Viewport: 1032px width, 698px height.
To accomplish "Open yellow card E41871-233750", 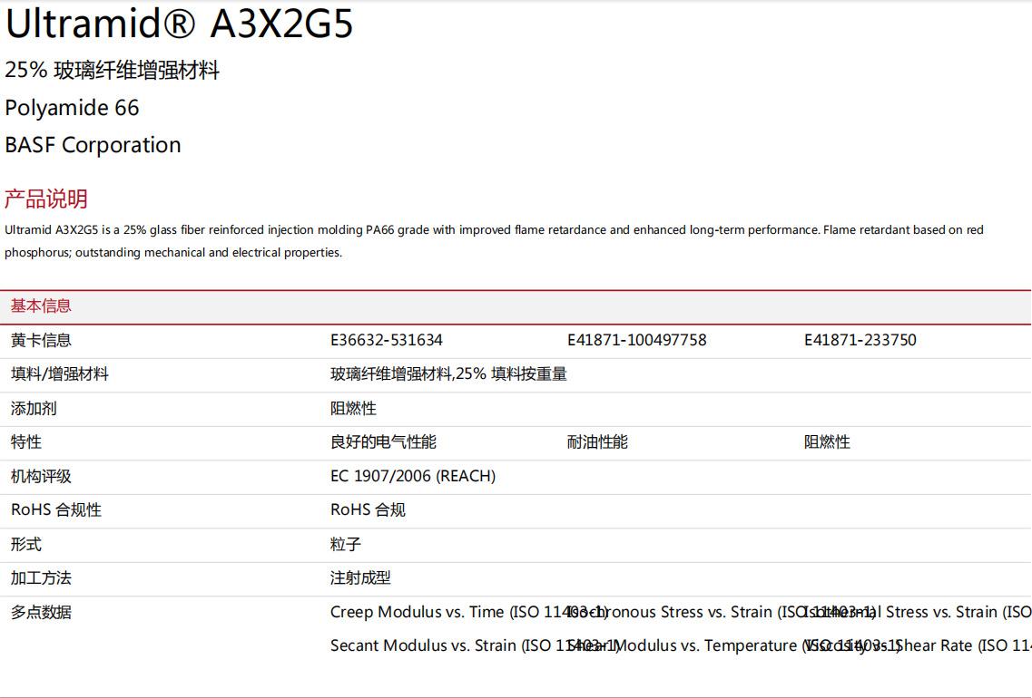I will pos(860,340).
